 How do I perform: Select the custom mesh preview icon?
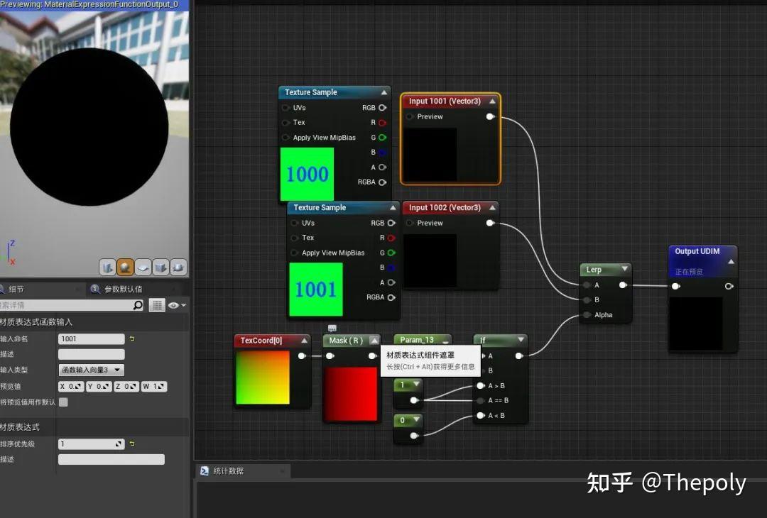(178, 268)
